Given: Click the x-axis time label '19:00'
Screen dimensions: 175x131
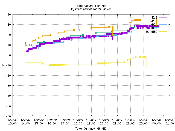Looking at the screenshot, I should pos(91,123).
